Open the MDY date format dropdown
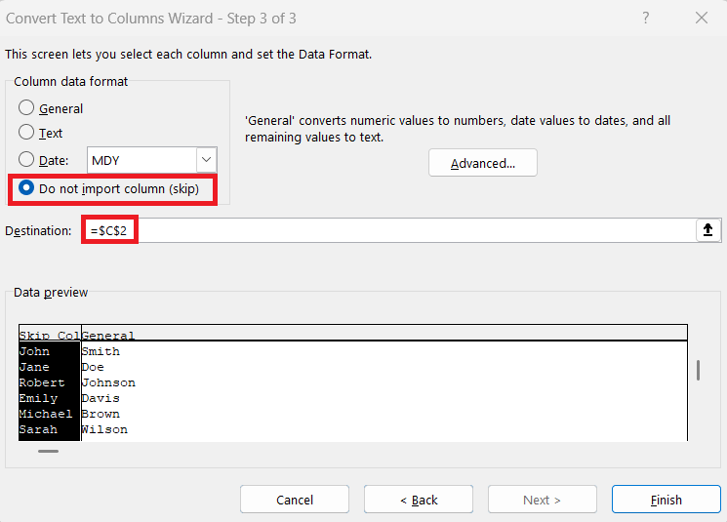 click(206, 160)
